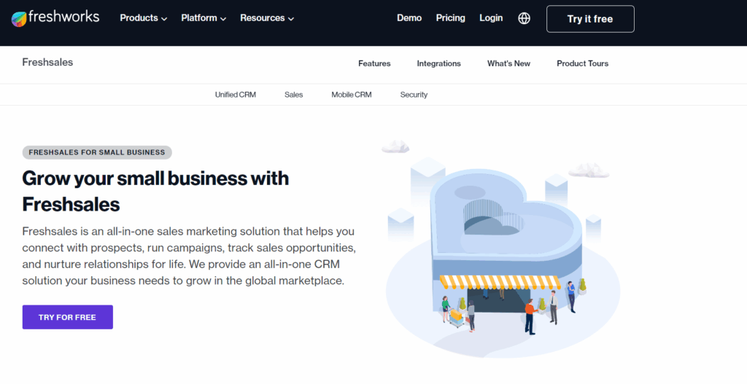Click the Grow your small business heading
Image resolution: width=747 pixels, height=384 pixels.
click(155, 192)
